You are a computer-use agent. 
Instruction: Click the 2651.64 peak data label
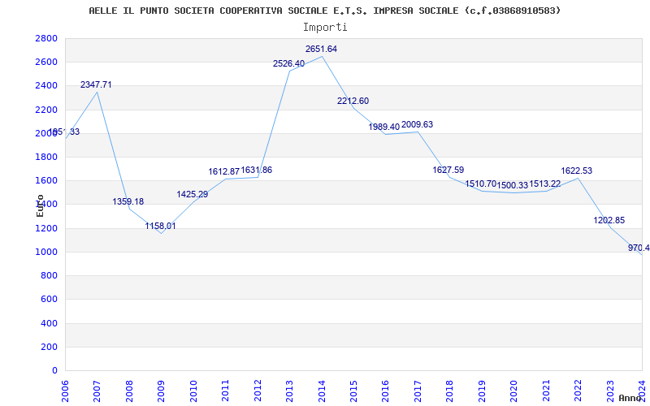pyautogui.click(x=321, y=50)
